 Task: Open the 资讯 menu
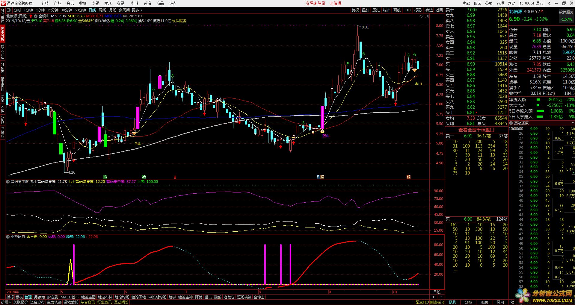tap(70, 3)
